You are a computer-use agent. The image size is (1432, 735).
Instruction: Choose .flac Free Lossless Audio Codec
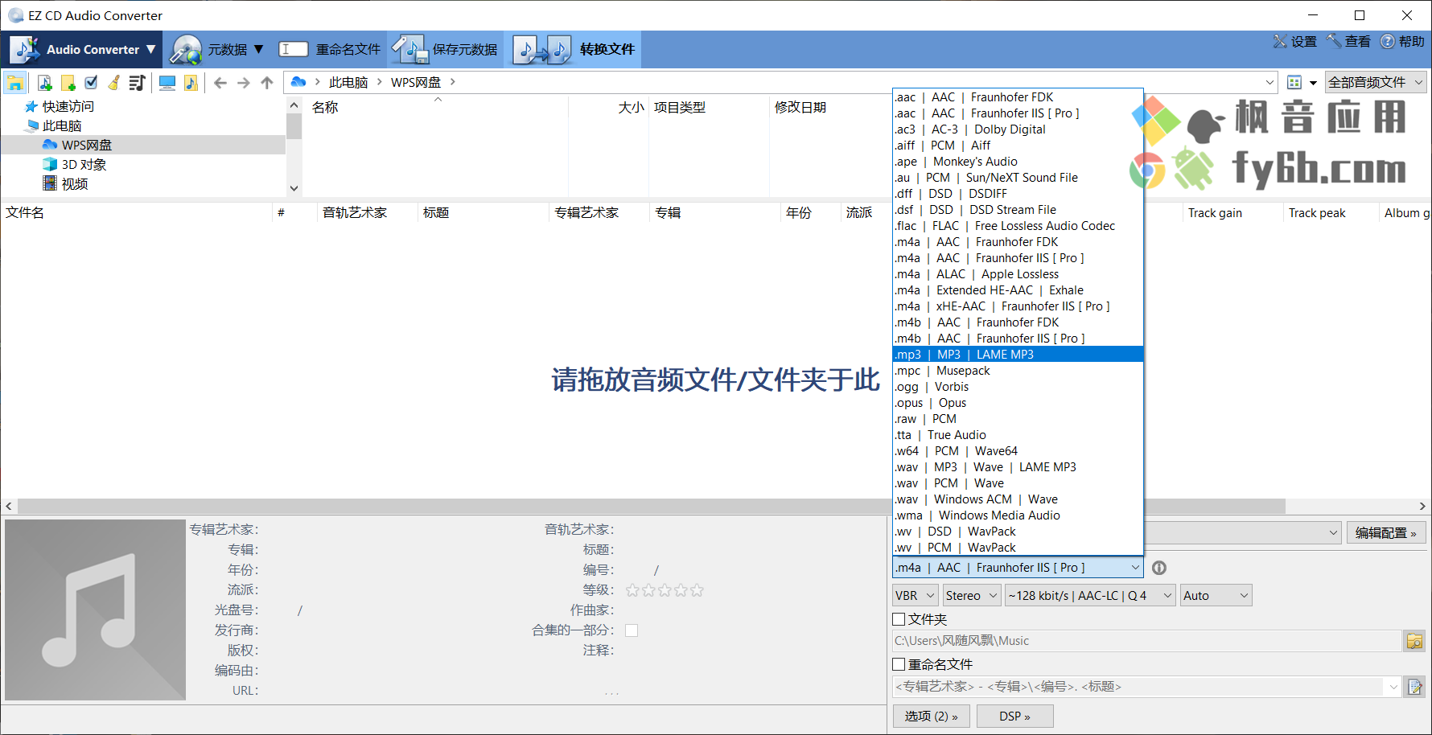point(1018,226)
